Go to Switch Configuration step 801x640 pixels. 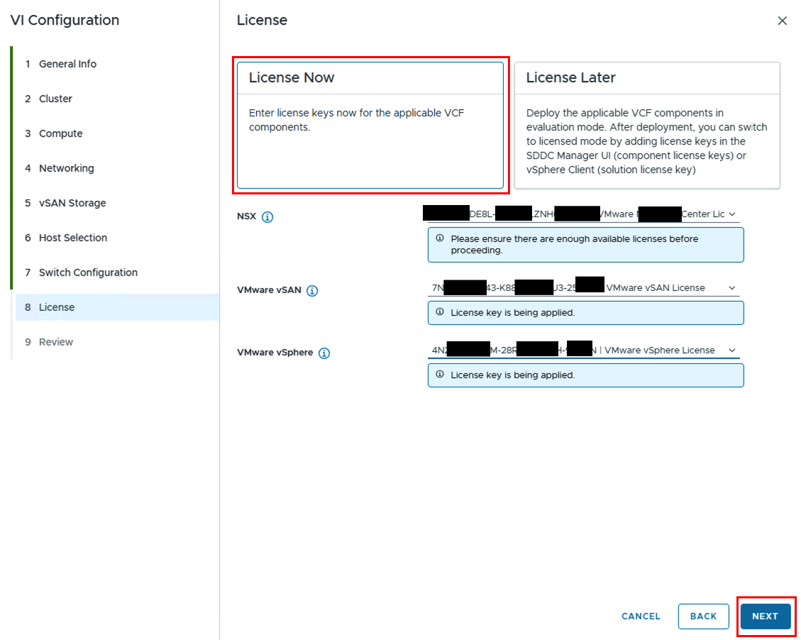click(88, 272)
